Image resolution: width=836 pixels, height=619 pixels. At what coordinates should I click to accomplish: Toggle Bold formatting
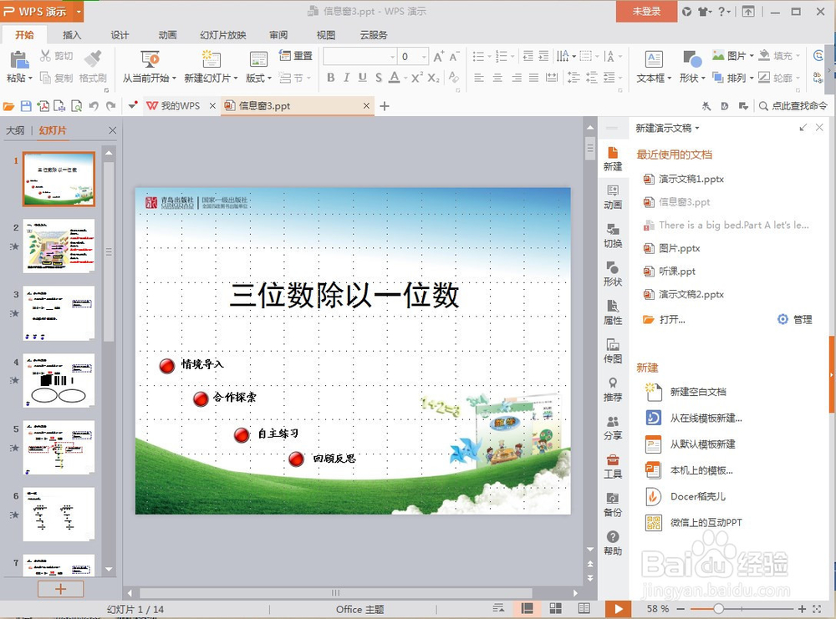330,78
